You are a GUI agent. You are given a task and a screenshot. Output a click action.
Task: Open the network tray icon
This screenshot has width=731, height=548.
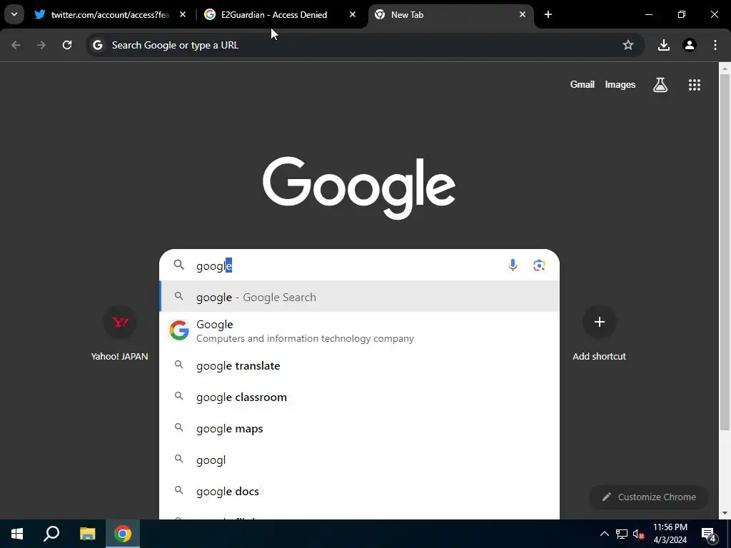622,534
